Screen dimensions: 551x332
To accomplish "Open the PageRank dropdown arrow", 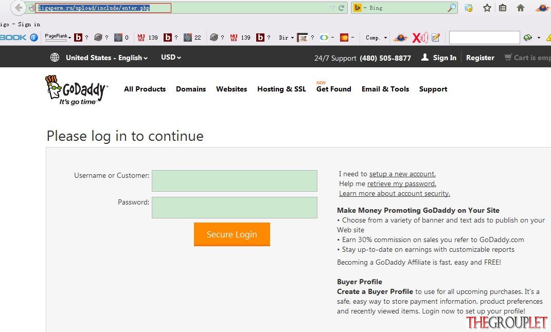I will click(69, 38).
